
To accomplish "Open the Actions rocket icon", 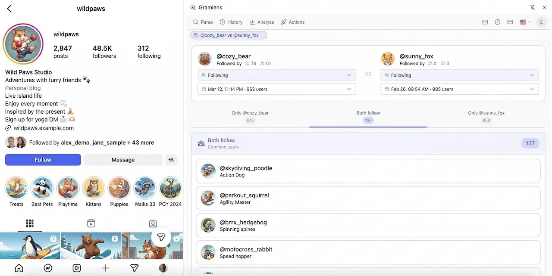I will [x=293, y=22].
